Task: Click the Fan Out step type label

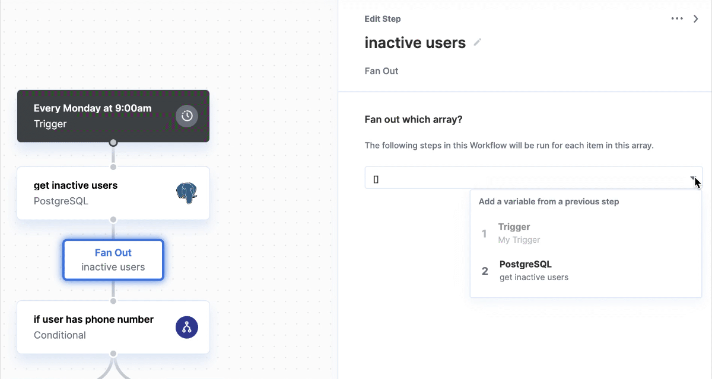Action: tap(382, 71)
